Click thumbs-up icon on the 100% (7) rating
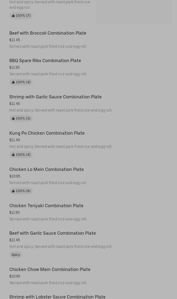Image resolution: width=177 pixels, height=299 pixels. [13, 16]
